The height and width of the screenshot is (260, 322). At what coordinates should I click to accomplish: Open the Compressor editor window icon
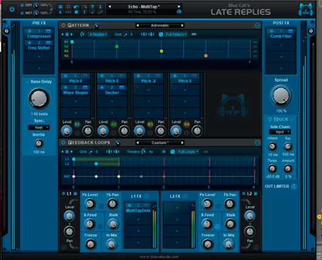48,31
